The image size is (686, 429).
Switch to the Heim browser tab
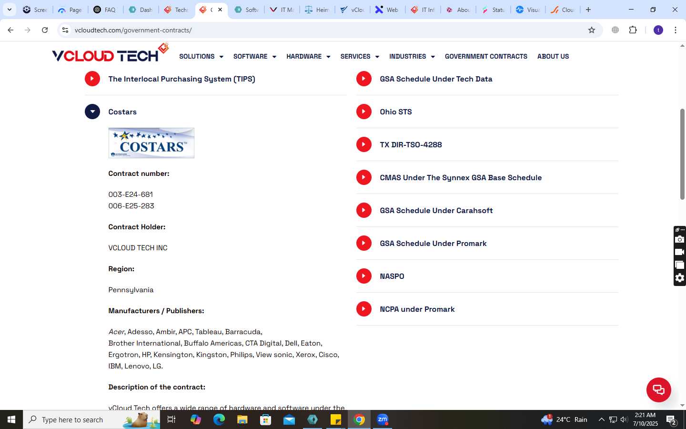tap(317, 10)
